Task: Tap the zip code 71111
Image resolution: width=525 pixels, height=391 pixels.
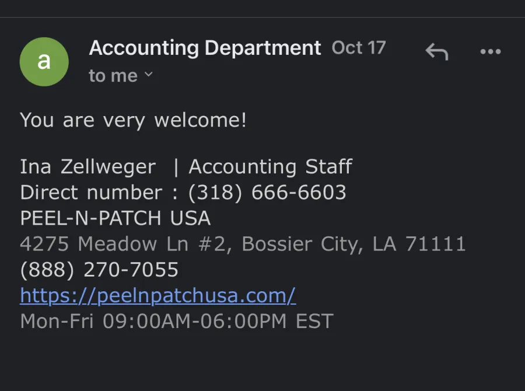Action: pos(436,243)
